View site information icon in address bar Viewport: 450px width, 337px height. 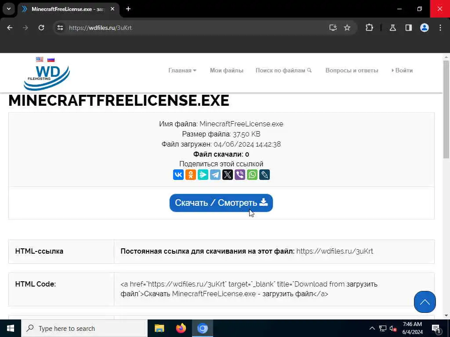pos(60,28)
